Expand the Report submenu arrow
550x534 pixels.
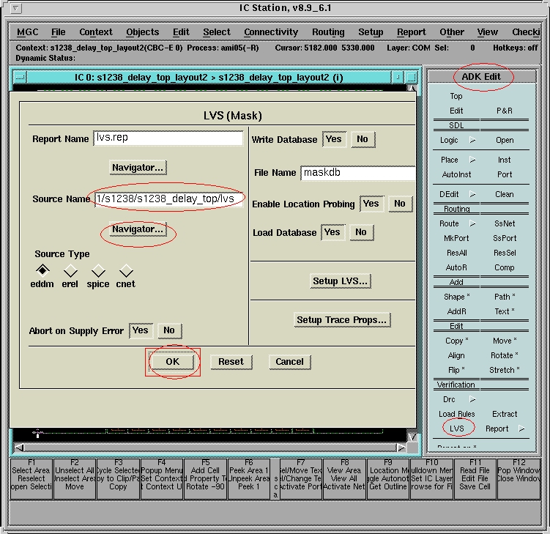[521, 429]
